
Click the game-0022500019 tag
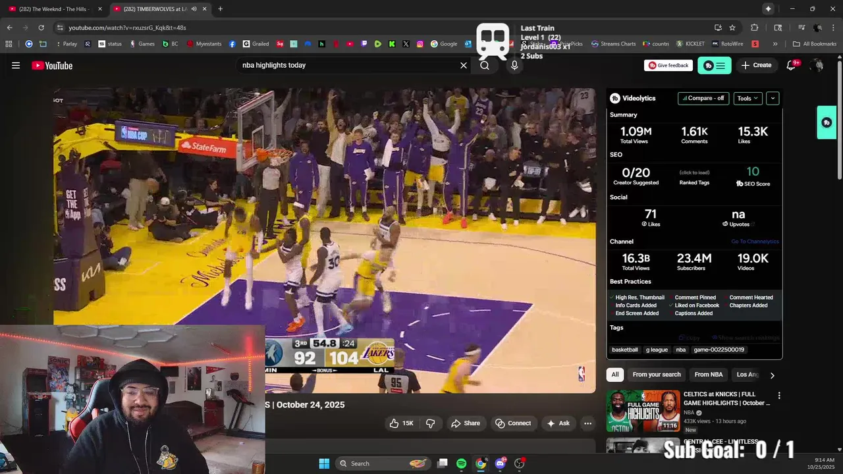(x=719, y=350)
